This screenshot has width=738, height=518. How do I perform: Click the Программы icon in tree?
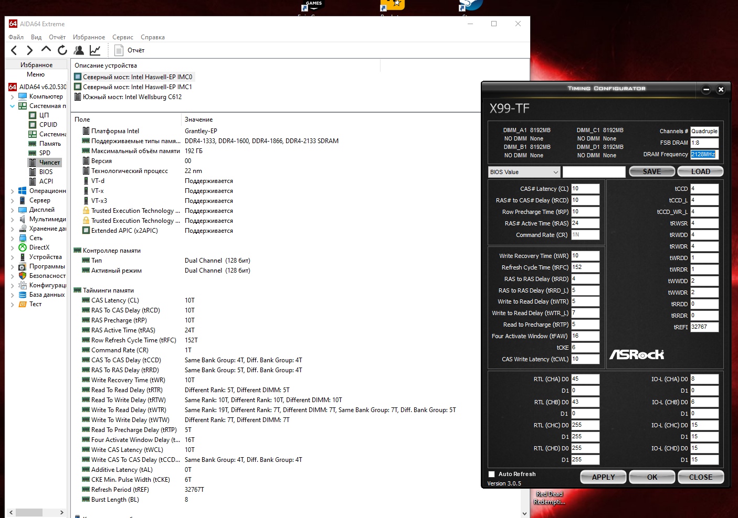coord(23,266)
